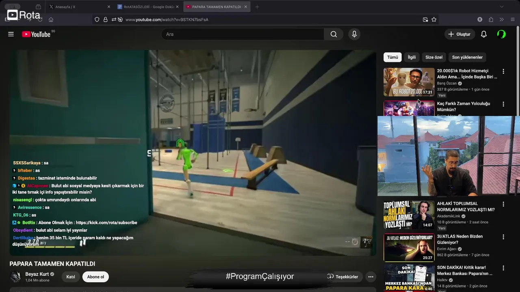520x292 pixels.
Task: Open the YouTube guide hamburger menu
Action: click(x=11, y=34)
